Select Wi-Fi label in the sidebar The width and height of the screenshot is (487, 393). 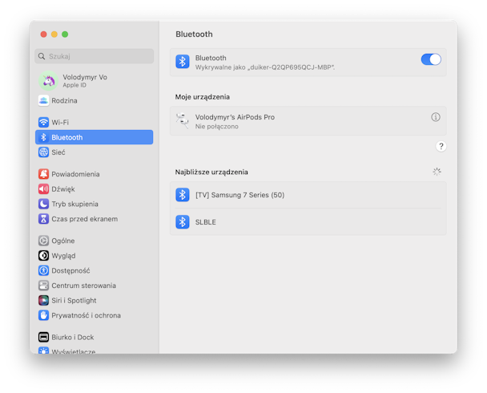tap(60, 123)
